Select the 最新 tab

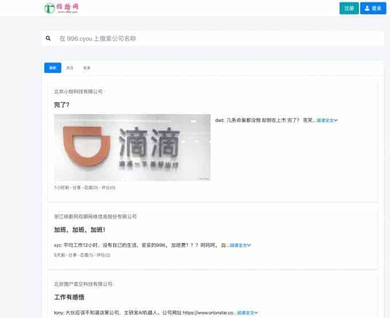(x=53, y=68)
